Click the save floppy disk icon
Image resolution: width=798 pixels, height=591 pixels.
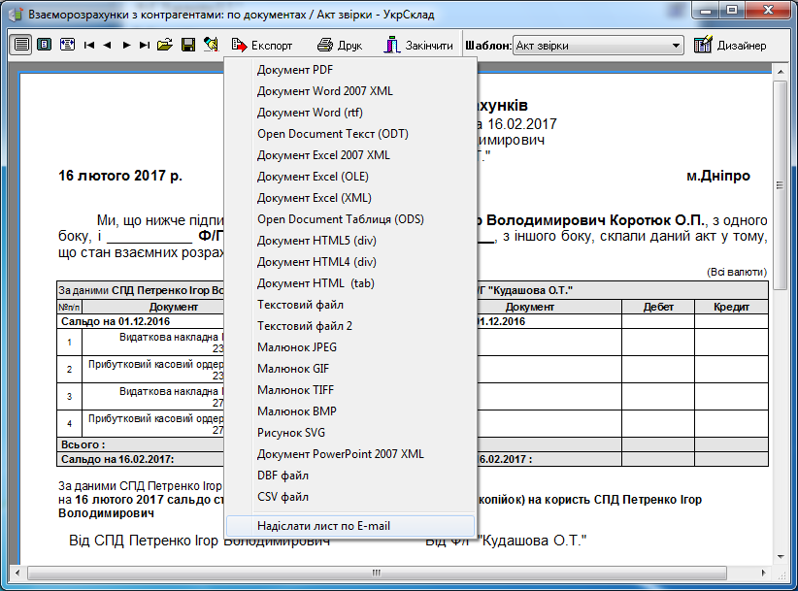(x=188, y=45)
